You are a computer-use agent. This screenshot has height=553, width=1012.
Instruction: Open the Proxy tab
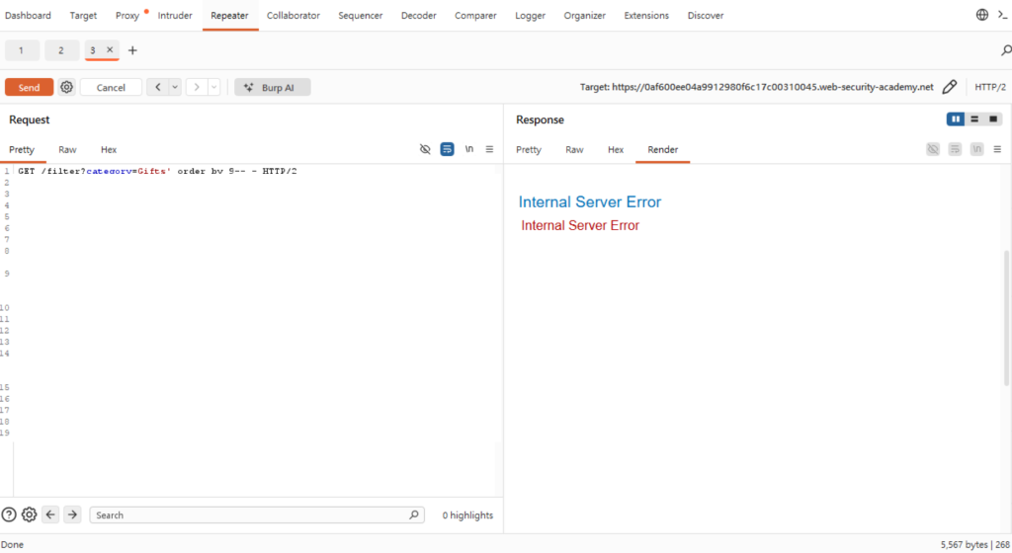(x=127, y=16)
